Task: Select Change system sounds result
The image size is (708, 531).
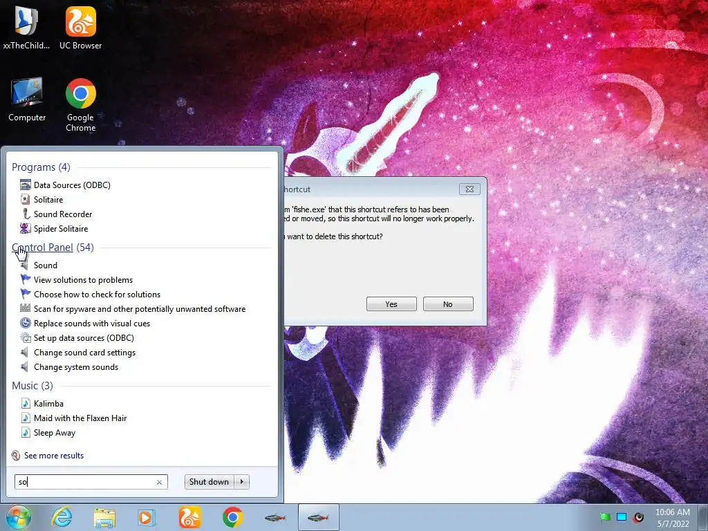Action: (x=76, y=366)
